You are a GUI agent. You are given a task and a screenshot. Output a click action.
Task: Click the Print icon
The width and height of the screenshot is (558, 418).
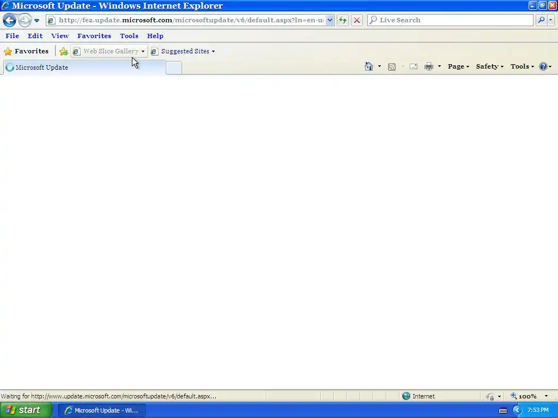(429, 66)
